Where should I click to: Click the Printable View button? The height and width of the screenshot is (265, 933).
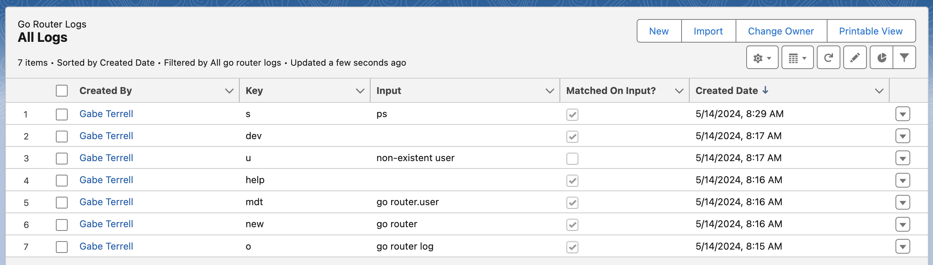(871, 31)
